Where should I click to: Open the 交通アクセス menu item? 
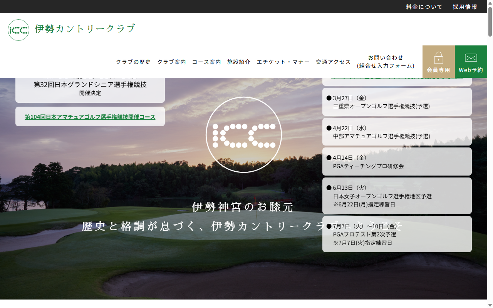point(333,62)
